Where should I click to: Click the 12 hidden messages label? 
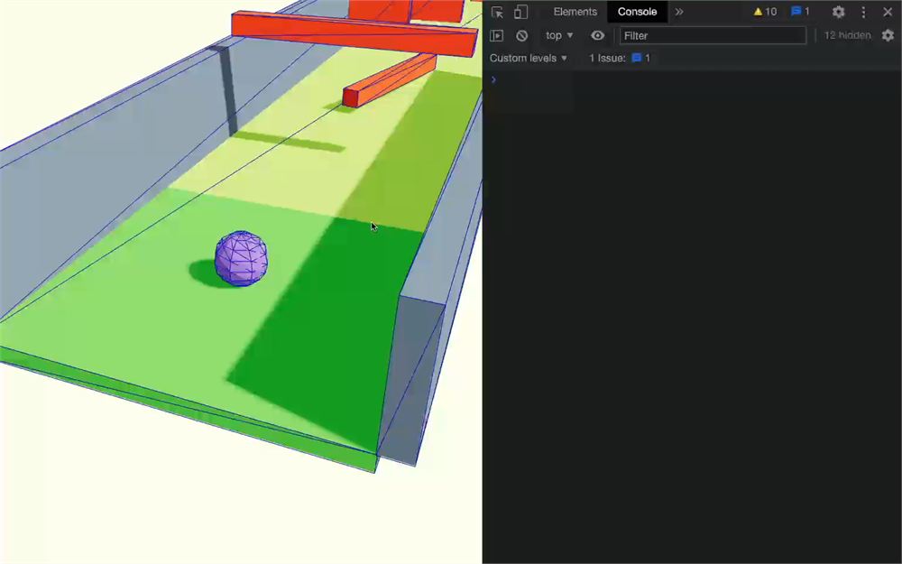click(x=847, y=36)
